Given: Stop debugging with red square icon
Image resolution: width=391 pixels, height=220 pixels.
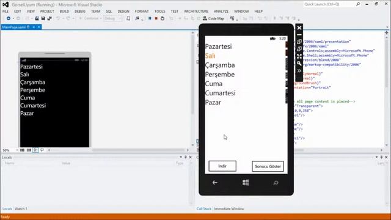Looking at the screenshot, I should [x=156, y=18].
